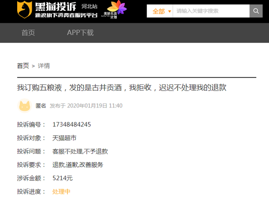269x204 pixels.
Task: Open the 美好生活计划 colorful flower logo
Action: [x=114, y=10]
